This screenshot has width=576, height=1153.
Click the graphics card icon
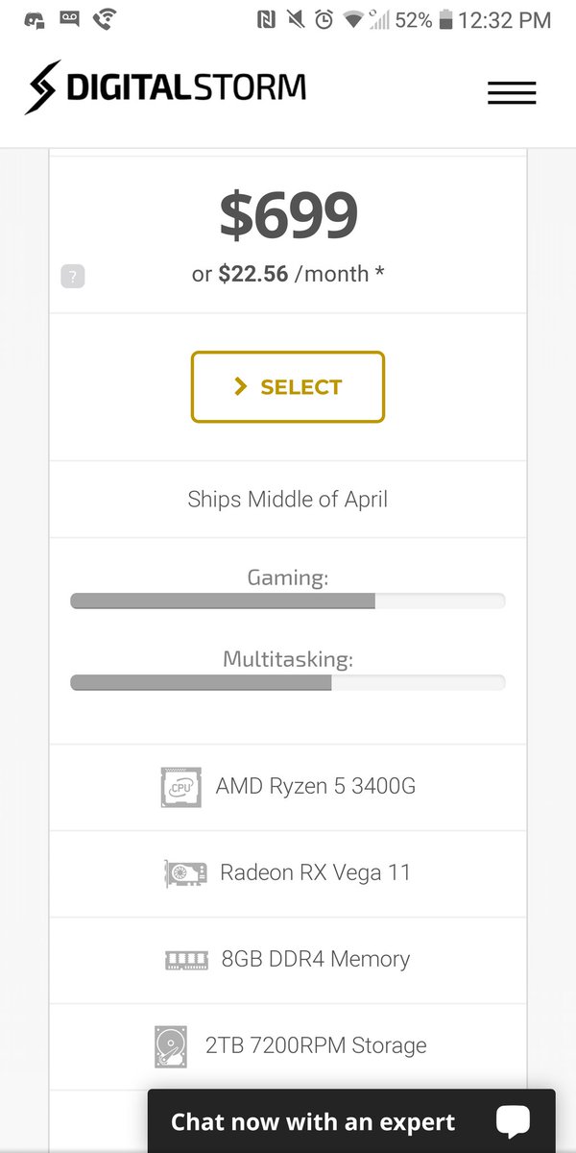(x=185, y=873)
